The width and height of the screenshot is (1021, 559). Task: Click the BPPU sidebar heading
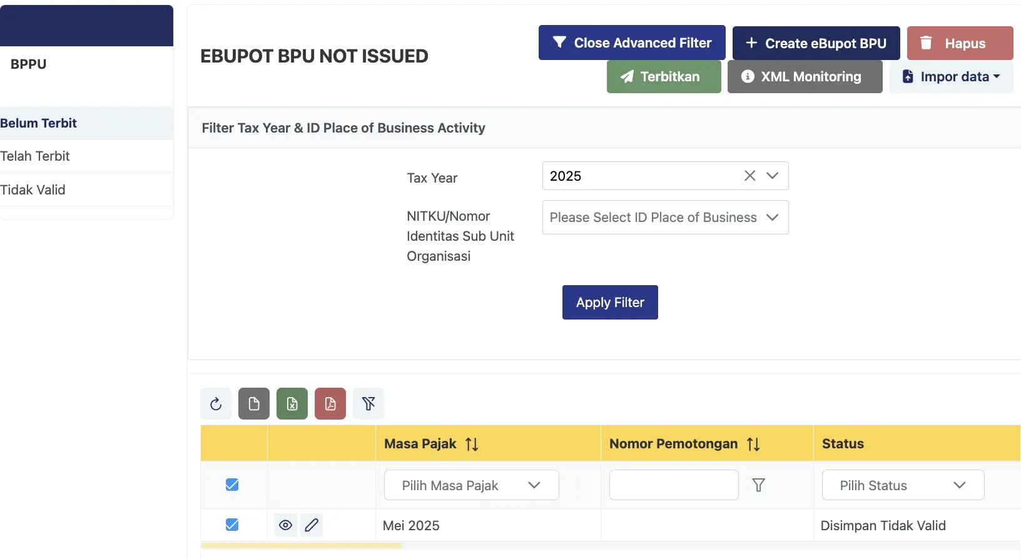[29, 64]
